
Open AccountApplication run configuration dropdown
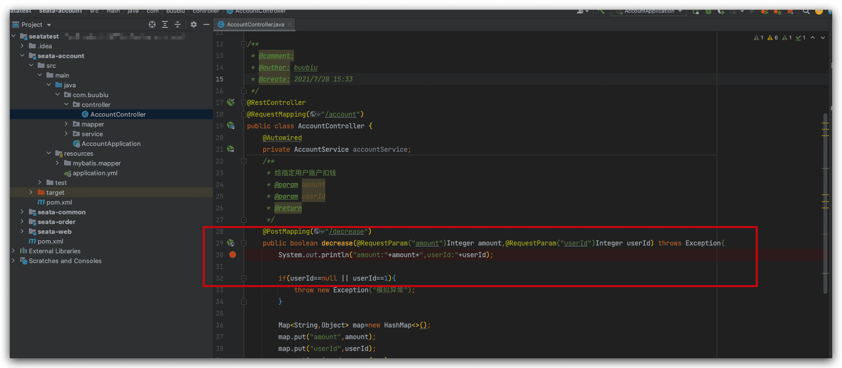point(649,11)
